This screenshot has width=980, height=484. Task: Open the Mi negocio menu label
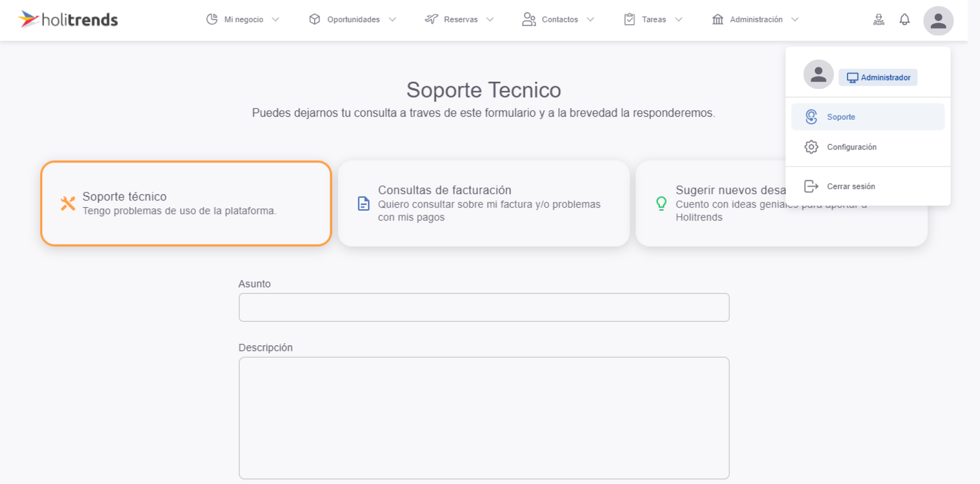(x=244, y=20)
